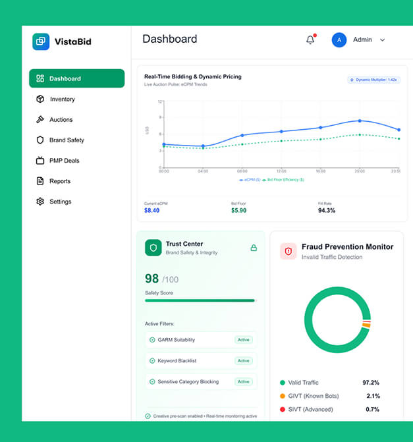Toggle Sensitive Category Blocking Active badge
This screenshot has height=442, width=413.
pyautogui.click(x=244, y=382)
